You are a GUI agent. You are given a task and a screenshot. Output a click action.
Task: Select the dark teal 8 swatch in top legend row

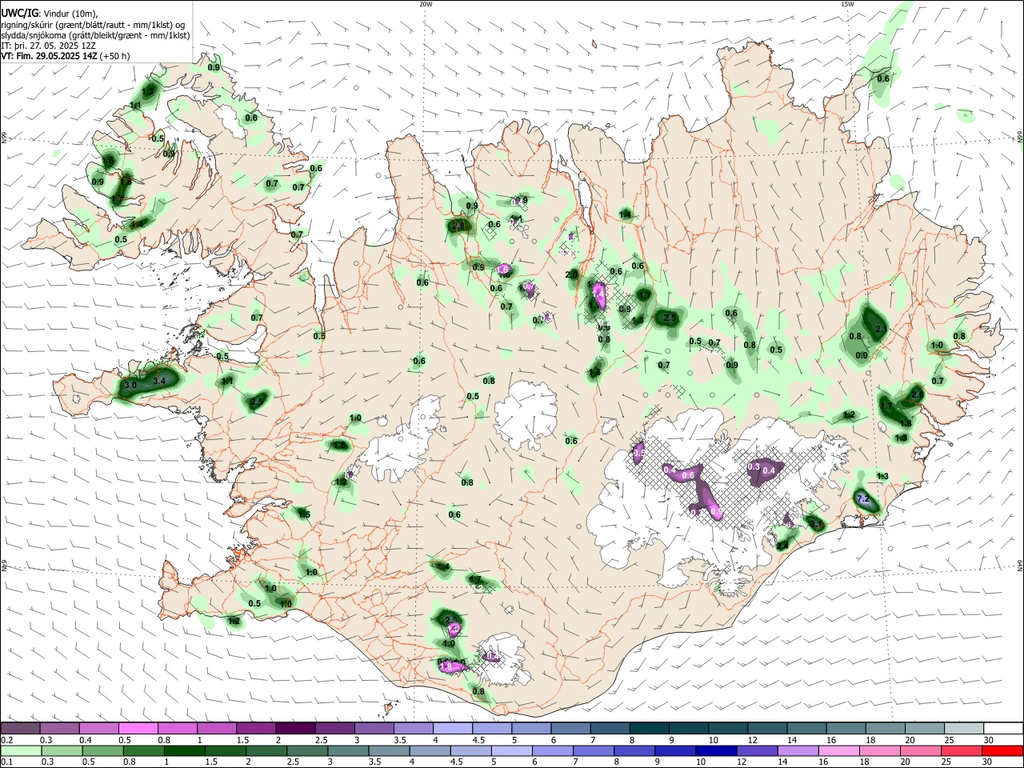[649, 729]
